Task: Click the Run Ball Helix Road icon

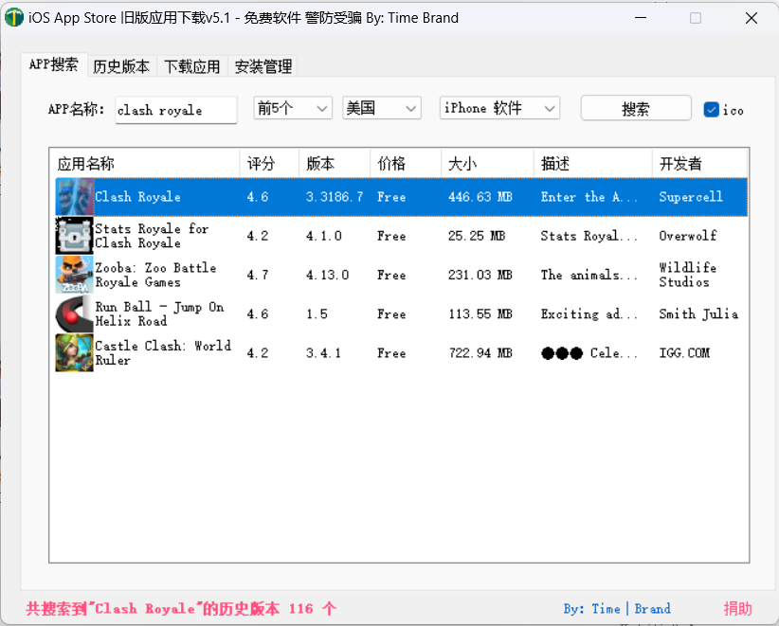Action: pyautogui.click(x=74, y=313)
